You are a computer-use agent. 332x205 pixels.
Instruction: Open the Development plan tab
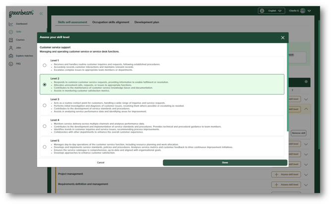[x=147, y=22]
